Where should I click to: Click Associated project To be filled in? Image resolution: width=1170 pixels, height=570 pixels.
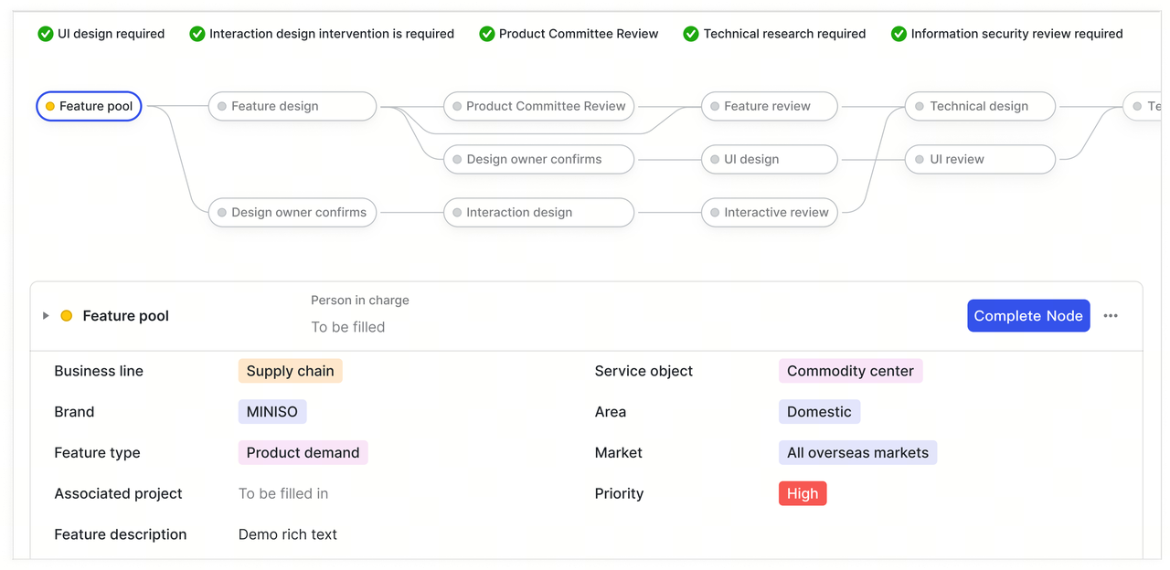click(283, 493)
